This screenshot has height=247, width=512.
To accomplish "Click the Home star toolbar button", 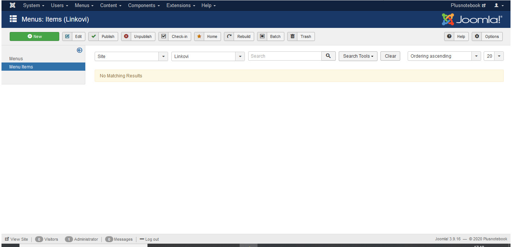I will tap(208, 36).
